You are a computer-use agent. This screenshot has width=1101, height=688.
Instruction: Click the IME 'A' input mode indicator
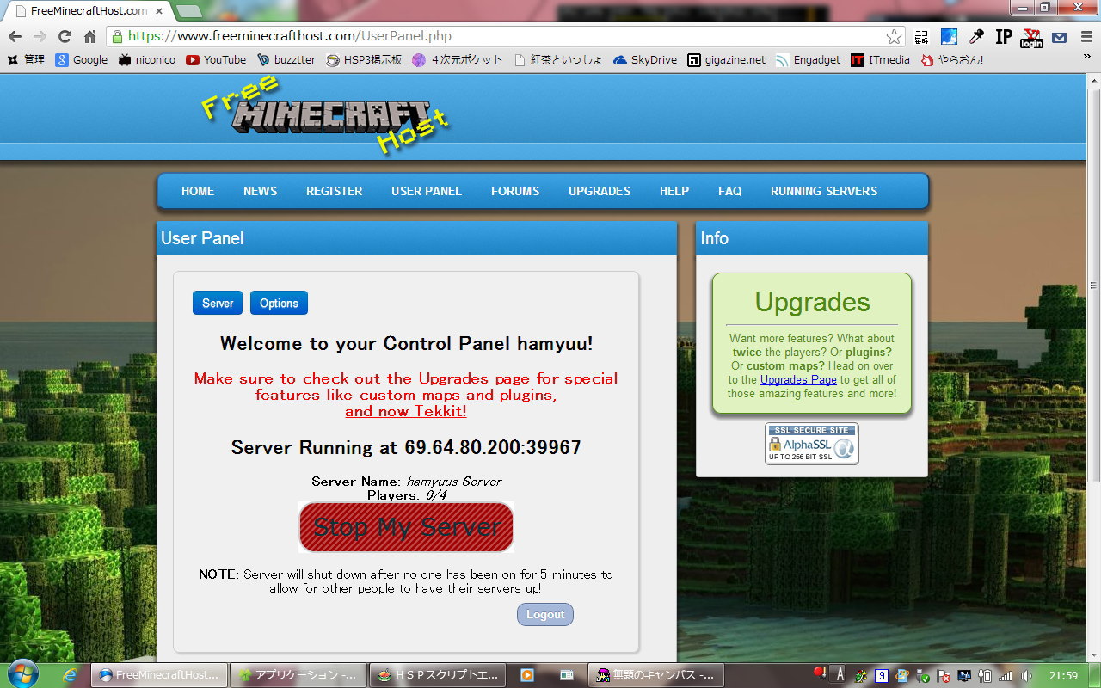840,675
